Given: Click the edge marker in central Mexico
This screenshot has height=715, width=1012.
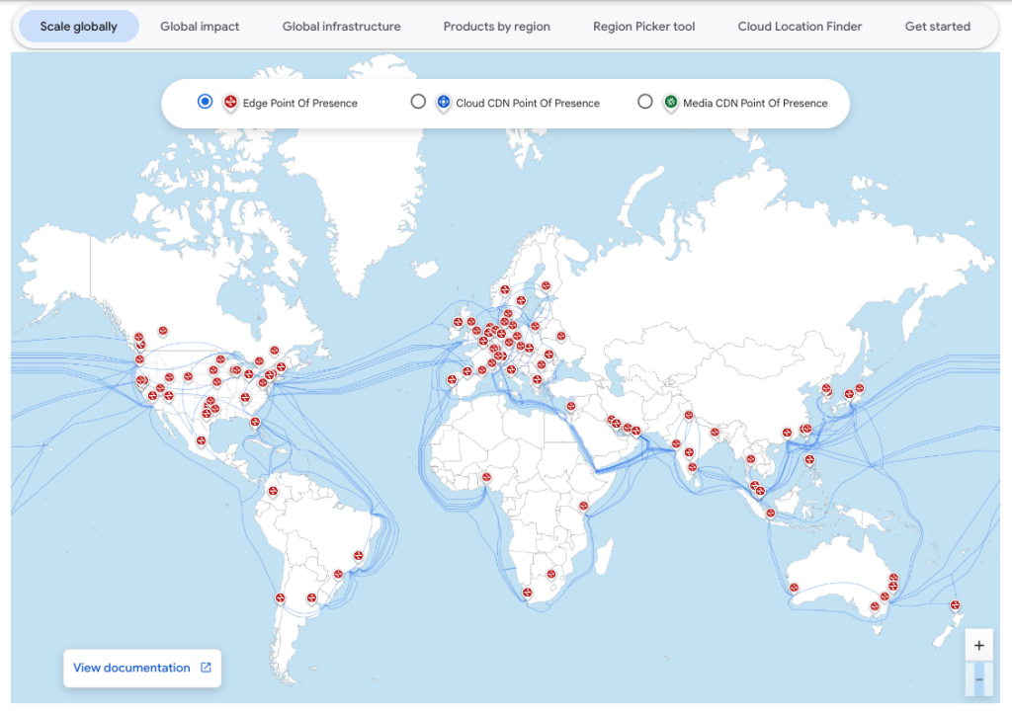Looking at the screenshot, I should [x=202, y=441].
